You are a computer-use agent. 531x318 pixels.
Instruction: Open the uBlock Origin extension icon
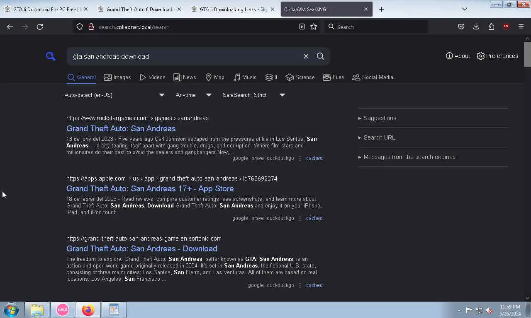[506, 26]
